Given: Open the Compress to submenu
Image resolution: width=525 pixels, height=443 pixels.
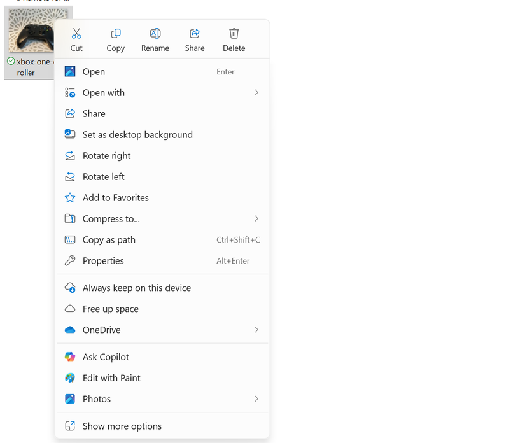Looking at the screenshot, I should point(256,218).
